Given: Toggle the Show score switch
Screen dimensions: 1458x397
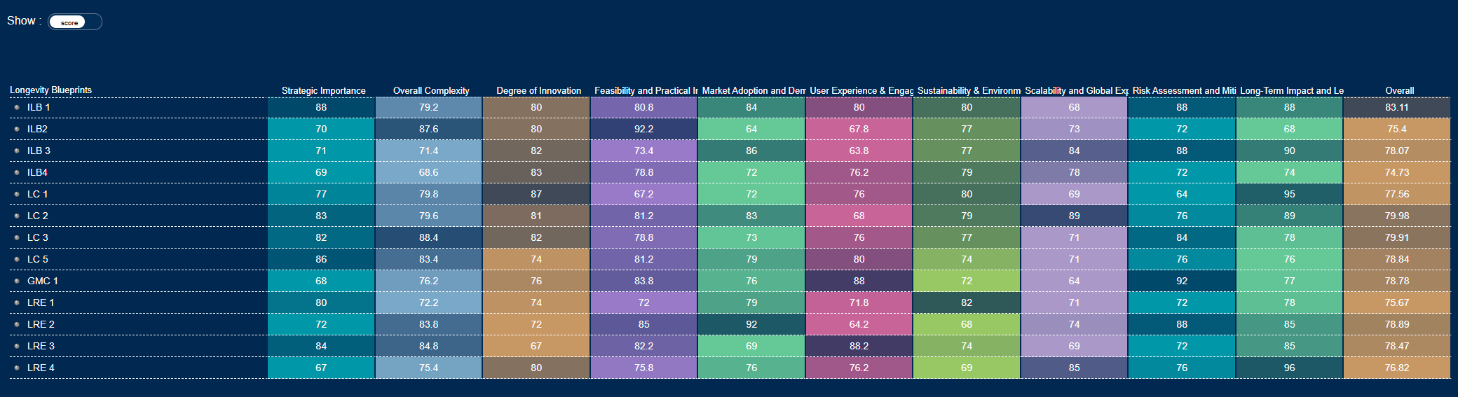Looking at the screenshot, I should tap(75, 22).
